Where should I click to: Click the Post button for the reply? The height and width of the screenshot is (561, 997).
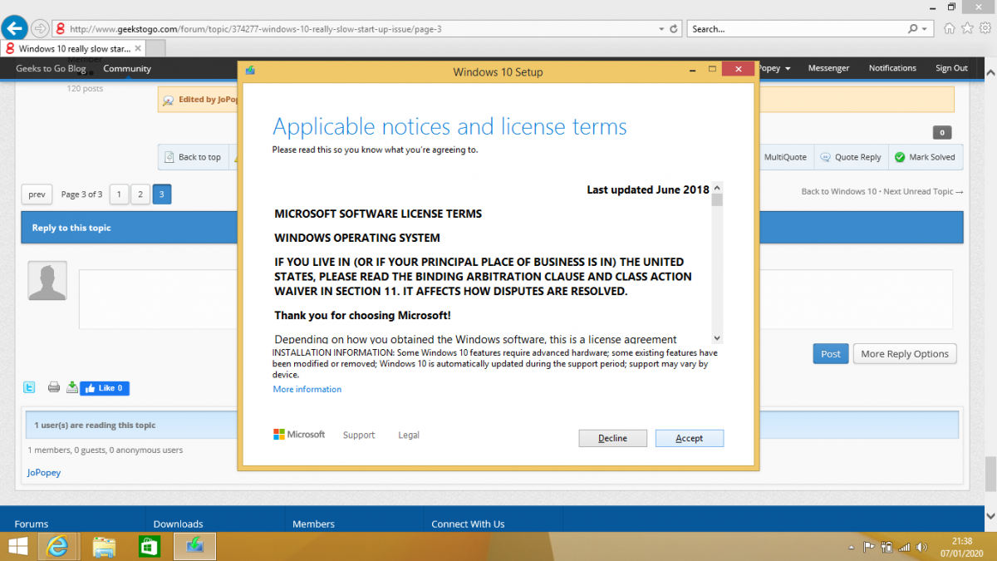(x=831, y=353)
